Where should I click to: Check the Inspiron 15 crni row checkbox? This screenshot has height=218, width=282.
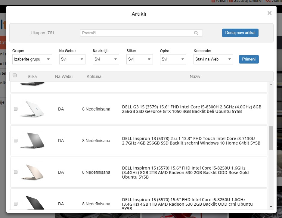[16, 204]
